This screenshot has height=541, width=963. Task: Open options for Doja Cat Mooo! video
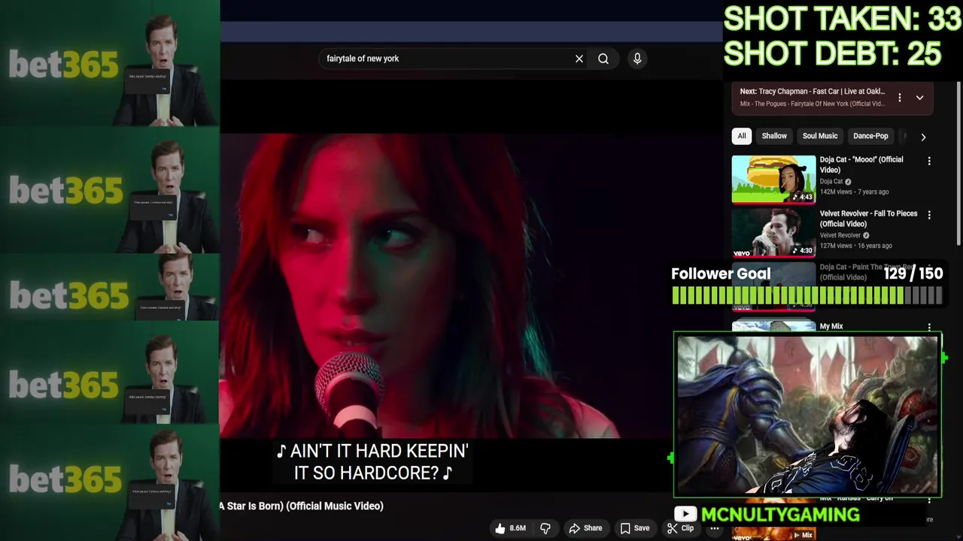tap(929, 161)
